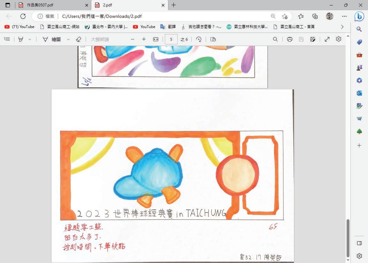Open the Bing chat sidebar button

tap(359, 16)
